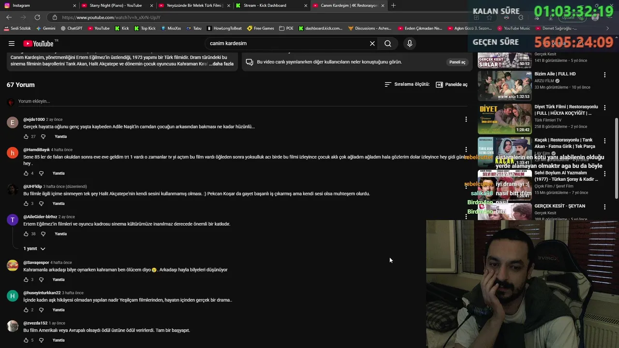Open a new browser tab with plus
The width and height of the screenshot is (619, 348).
pyautogui.click(x=393, y=5)
